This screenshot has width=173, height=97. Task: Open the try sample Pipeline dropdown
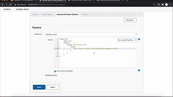[127, 40]
